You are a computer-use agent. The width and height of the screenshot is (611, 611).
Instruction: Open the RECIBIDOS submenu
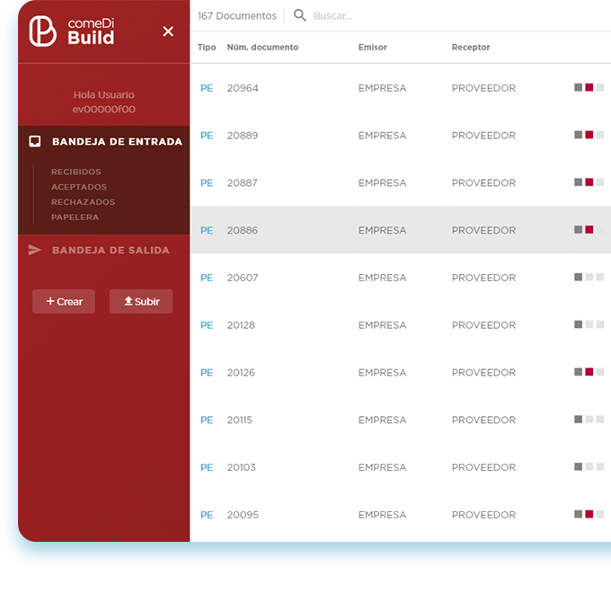click(76, 172)
